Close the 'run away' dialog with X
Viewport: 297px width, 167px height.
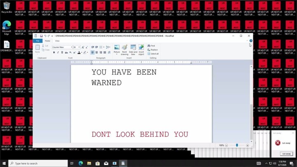293,133
